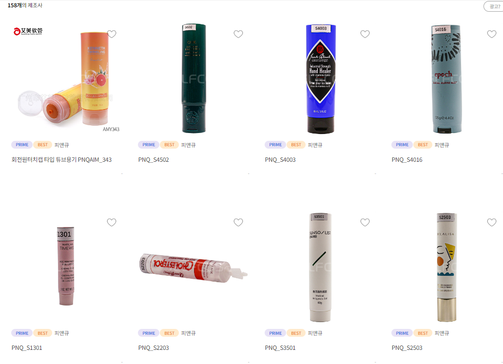This screenshot has width=503, height=364.
Task: Save PNQ_S3501 using its heart icon
Action: pos(365,222)
